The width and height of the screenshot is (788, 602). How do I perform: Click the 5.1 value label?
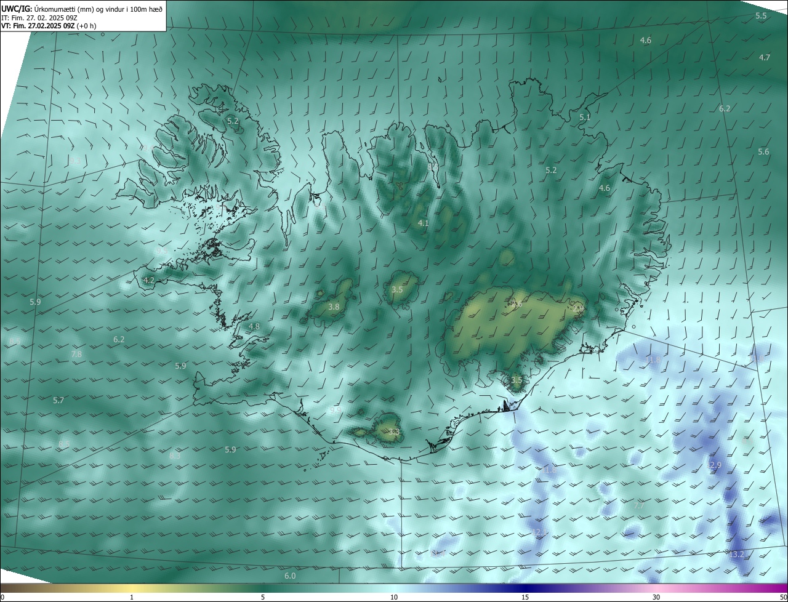click(585, 116)
